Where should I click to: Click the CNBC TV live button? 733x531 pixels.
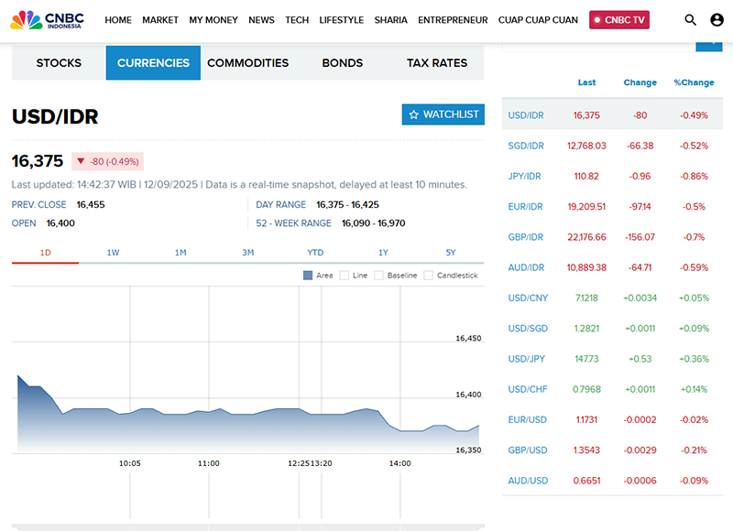pyautogui.click(x=619, y=20)
